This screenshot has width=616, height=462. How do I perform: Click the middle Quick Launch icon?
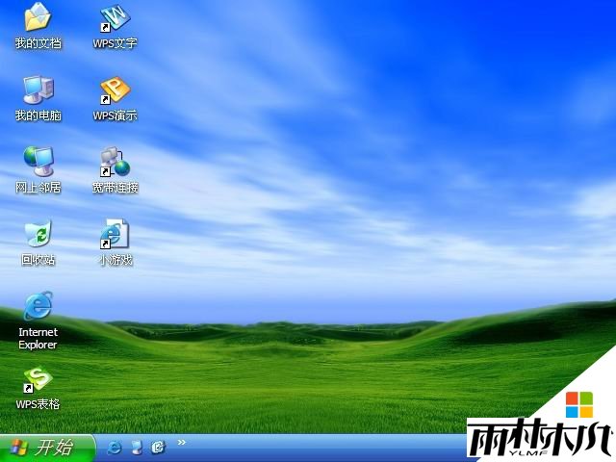click(x=137, y=448)
